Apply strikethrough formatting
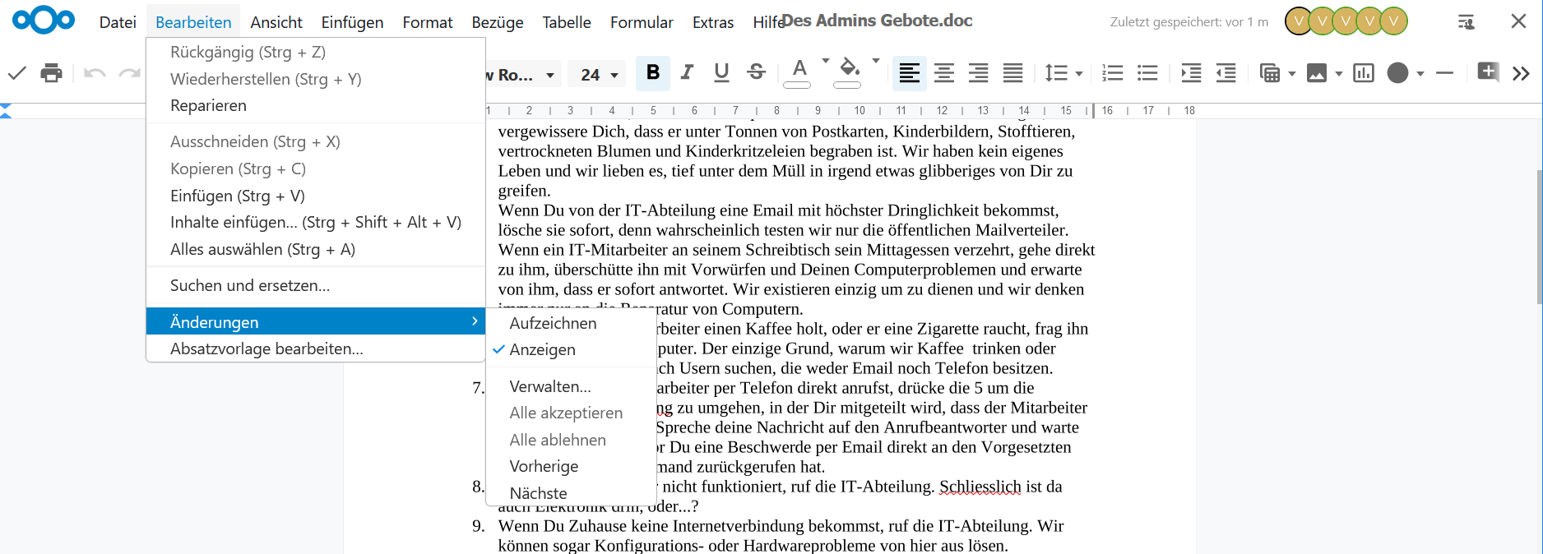 coord(756,72)
